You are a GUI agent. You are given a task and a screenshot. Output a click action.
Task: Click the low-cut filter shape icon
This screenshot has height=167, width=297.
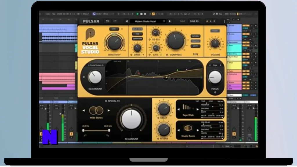pyautogui.click(x=85, y=136)
